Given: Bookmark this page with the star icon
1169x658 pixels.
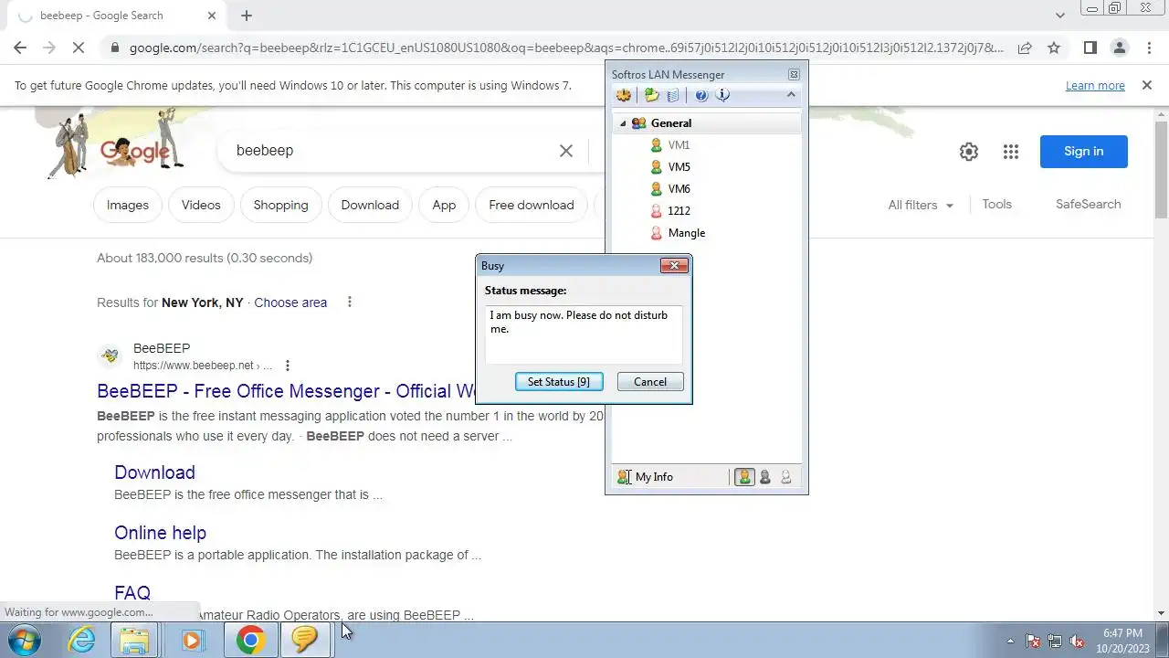Looking at the screenshot, I should point(1054,48).
